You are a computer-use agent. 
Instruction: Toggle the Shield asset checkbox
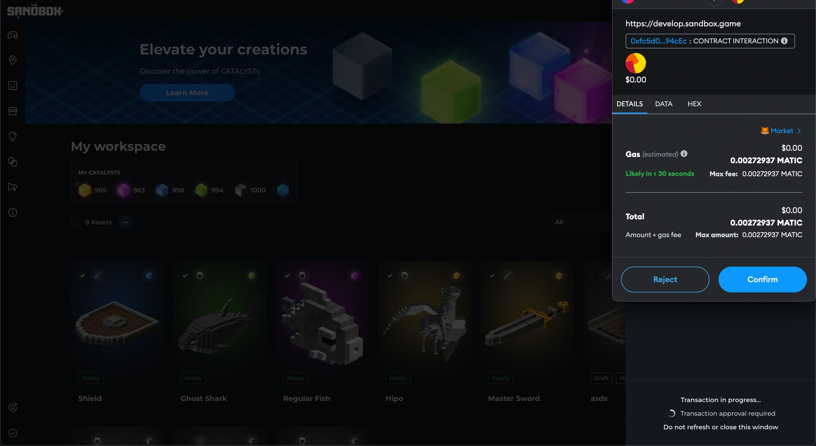click(82, 275)
